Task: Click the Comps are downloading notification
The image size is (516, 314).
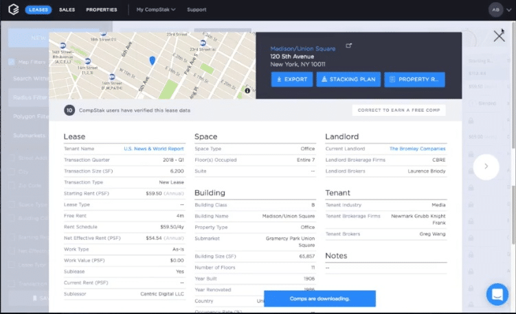Action: (319, 298)
